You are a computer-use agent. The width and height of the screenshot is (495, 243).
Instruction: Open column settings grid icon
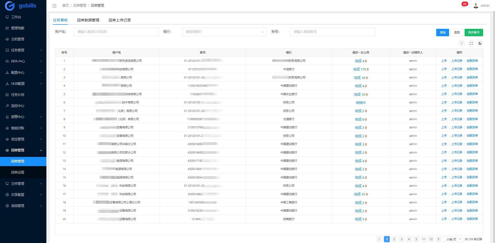(480, 43)
